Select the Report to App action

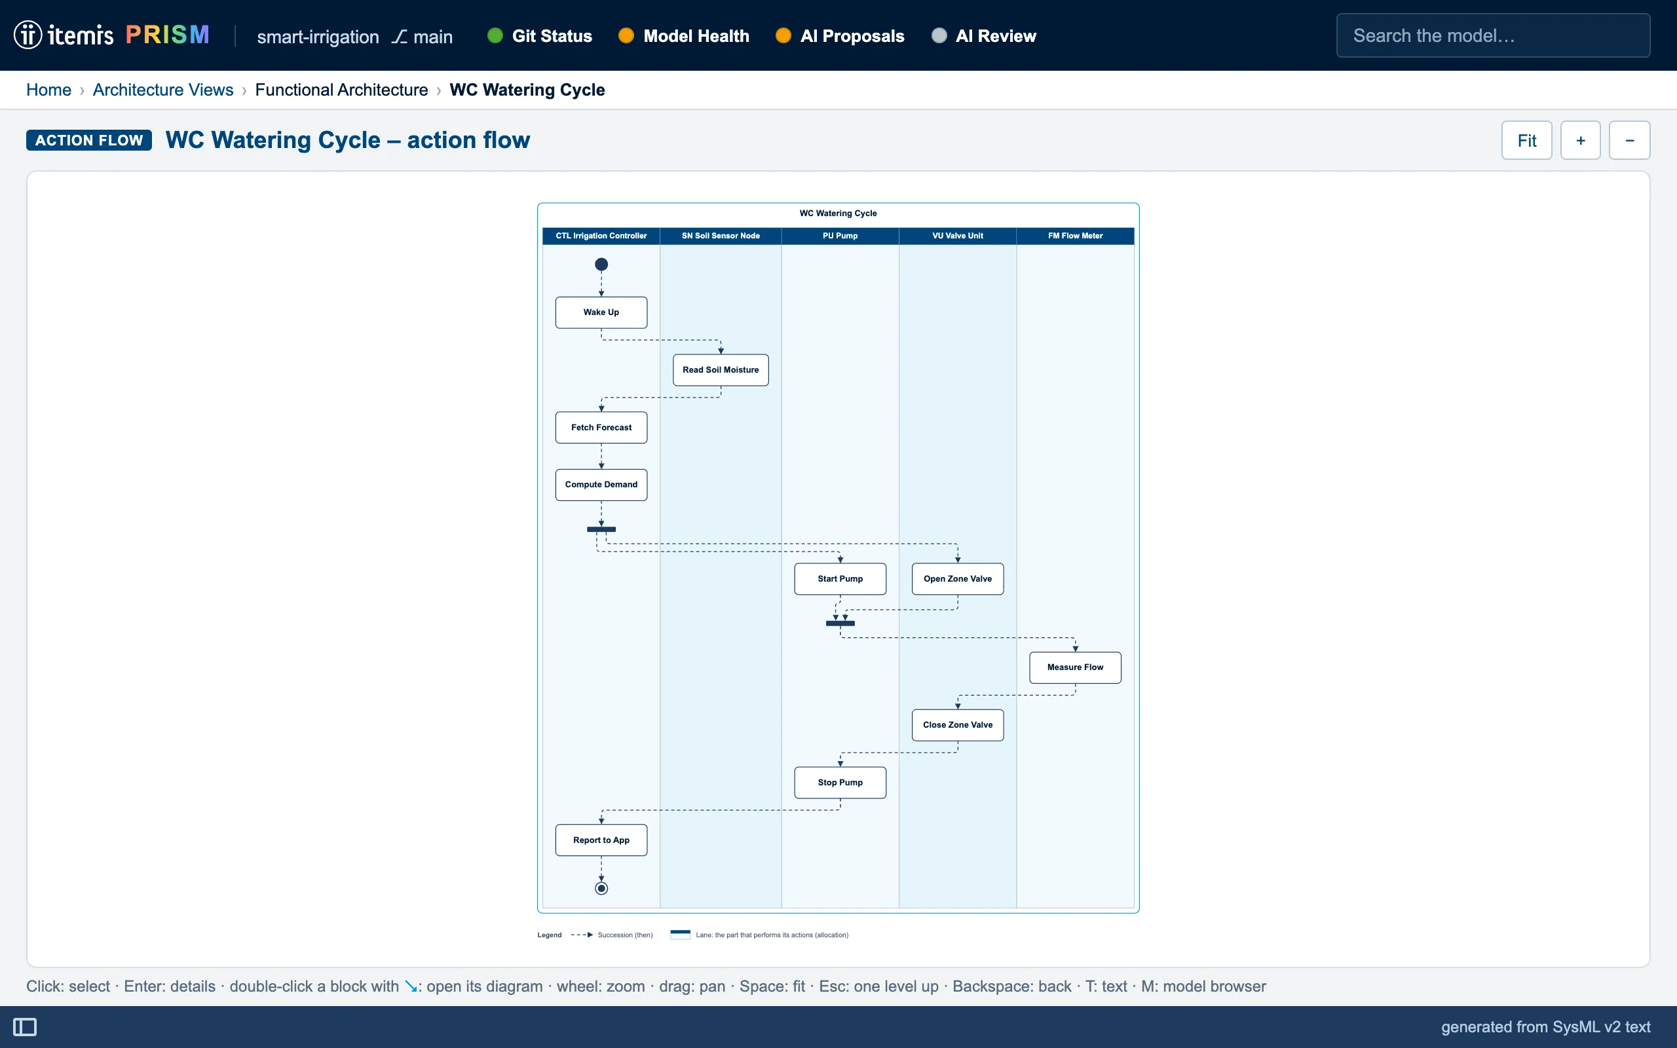[601, 840]
